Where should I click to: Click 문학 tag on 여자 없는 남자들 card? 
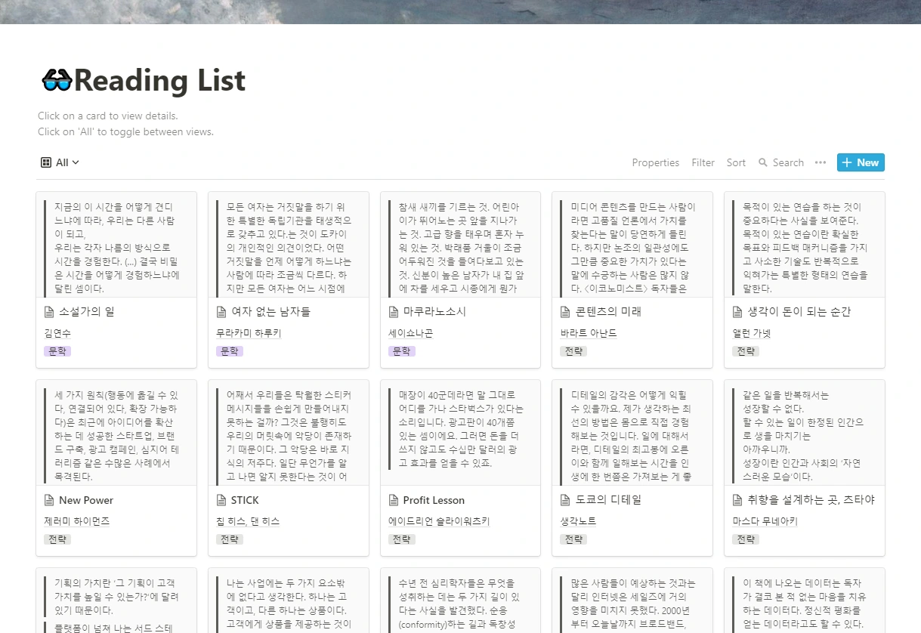230,351
